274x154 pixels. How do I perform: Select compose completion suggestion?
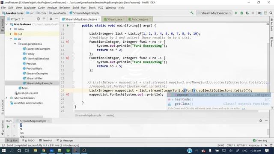pyautogui.click(x=219, y=95)
